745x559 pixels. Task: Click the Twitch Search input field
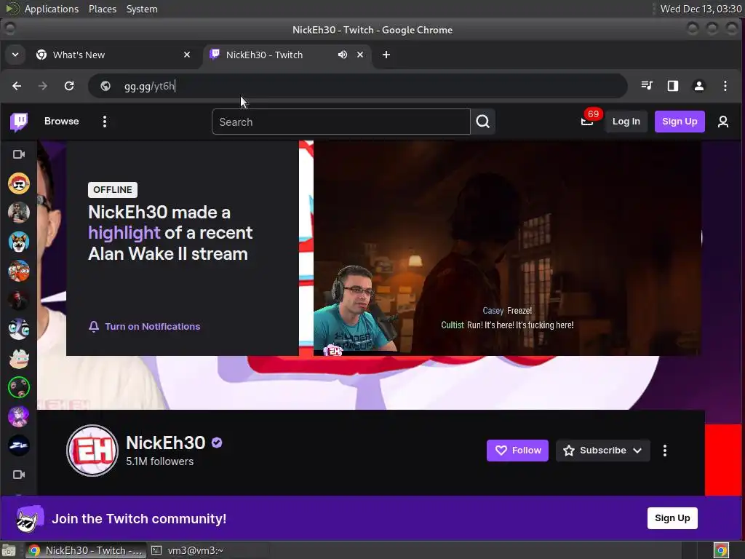coord(341,122)
